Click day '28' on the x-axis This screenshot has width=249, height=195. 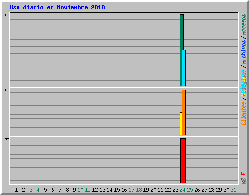[212, 190]
